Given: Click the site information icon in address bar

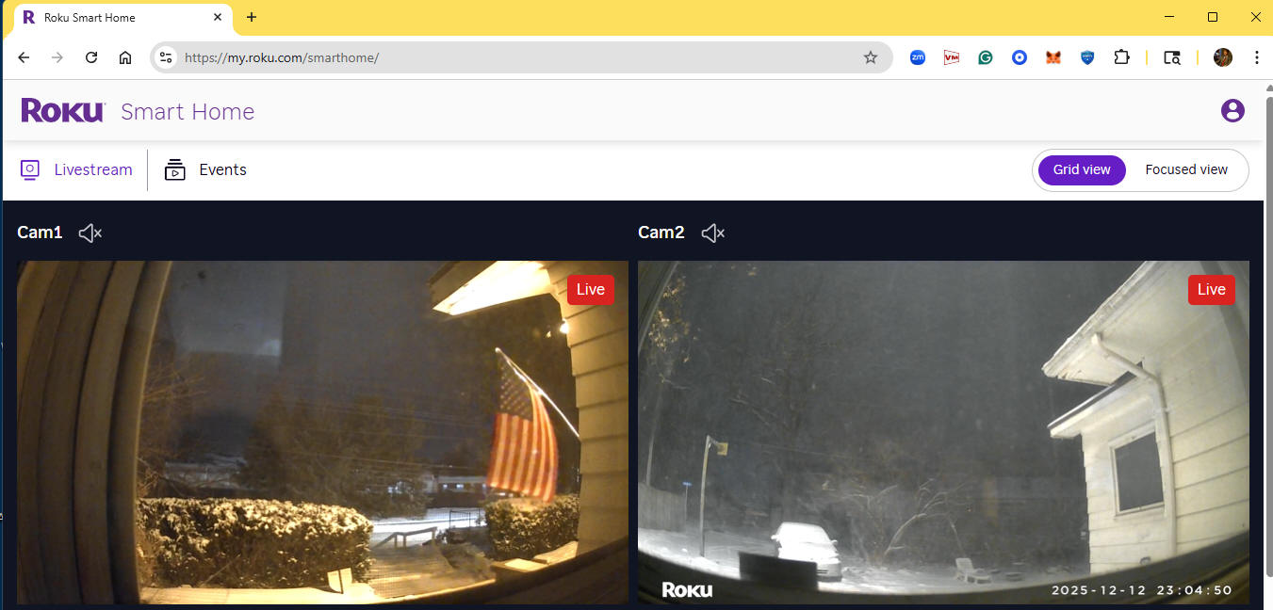Looking at the screenshot, I should [x=166, y=57].
